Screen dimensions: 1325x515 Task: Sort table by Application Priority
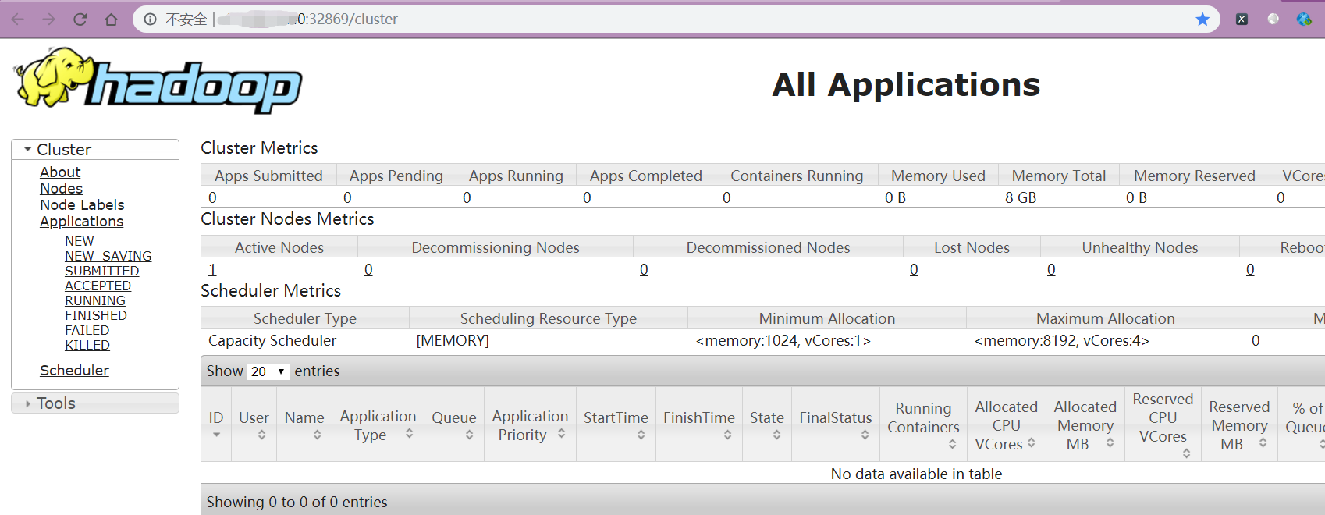pyautogui.click(x=530, y=424)
